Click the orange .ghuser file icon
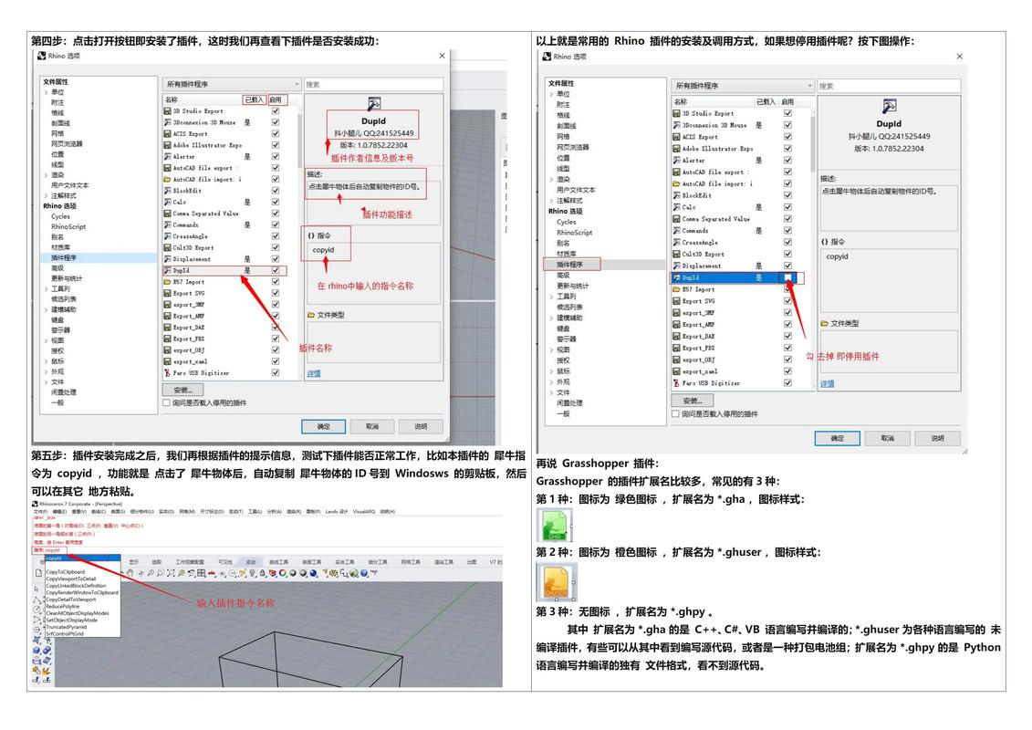1032x730 pixels. (555, 582)
